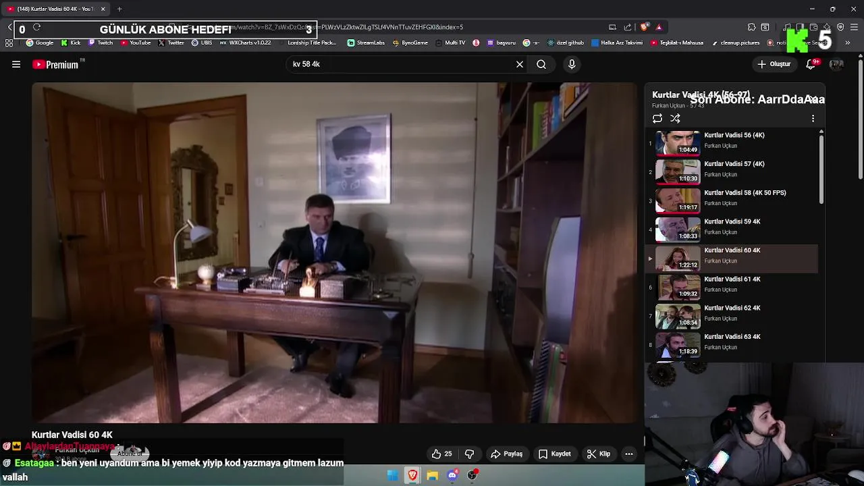Open the WXCharts v1.0.22 bookmark
The height and width of the screenshot is (486, 864).
point(245,43)
